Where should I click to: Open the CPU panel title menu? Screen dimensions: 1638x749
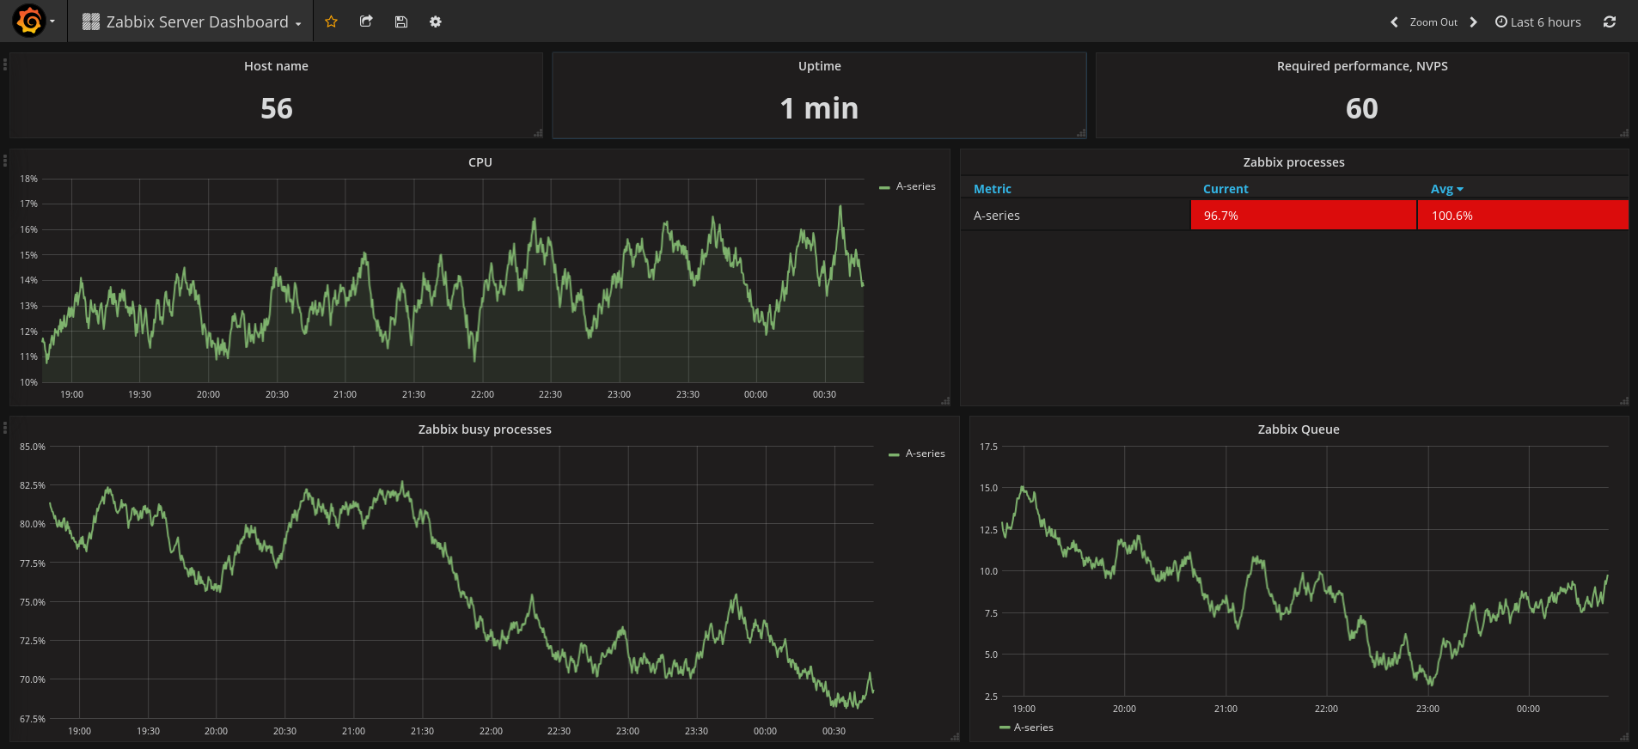(x=480, y=162)
